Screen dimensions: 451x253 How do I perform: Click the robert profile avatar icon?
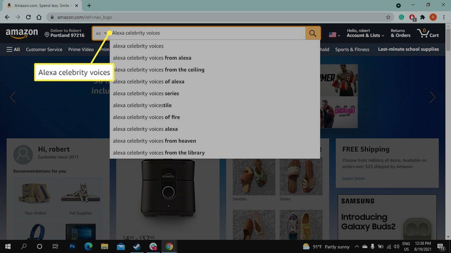(23, 155)
